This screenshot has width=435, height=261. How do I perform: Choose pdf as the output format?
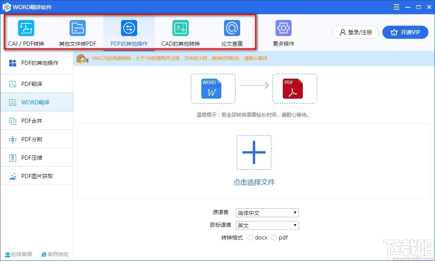(x=274, y=238)
